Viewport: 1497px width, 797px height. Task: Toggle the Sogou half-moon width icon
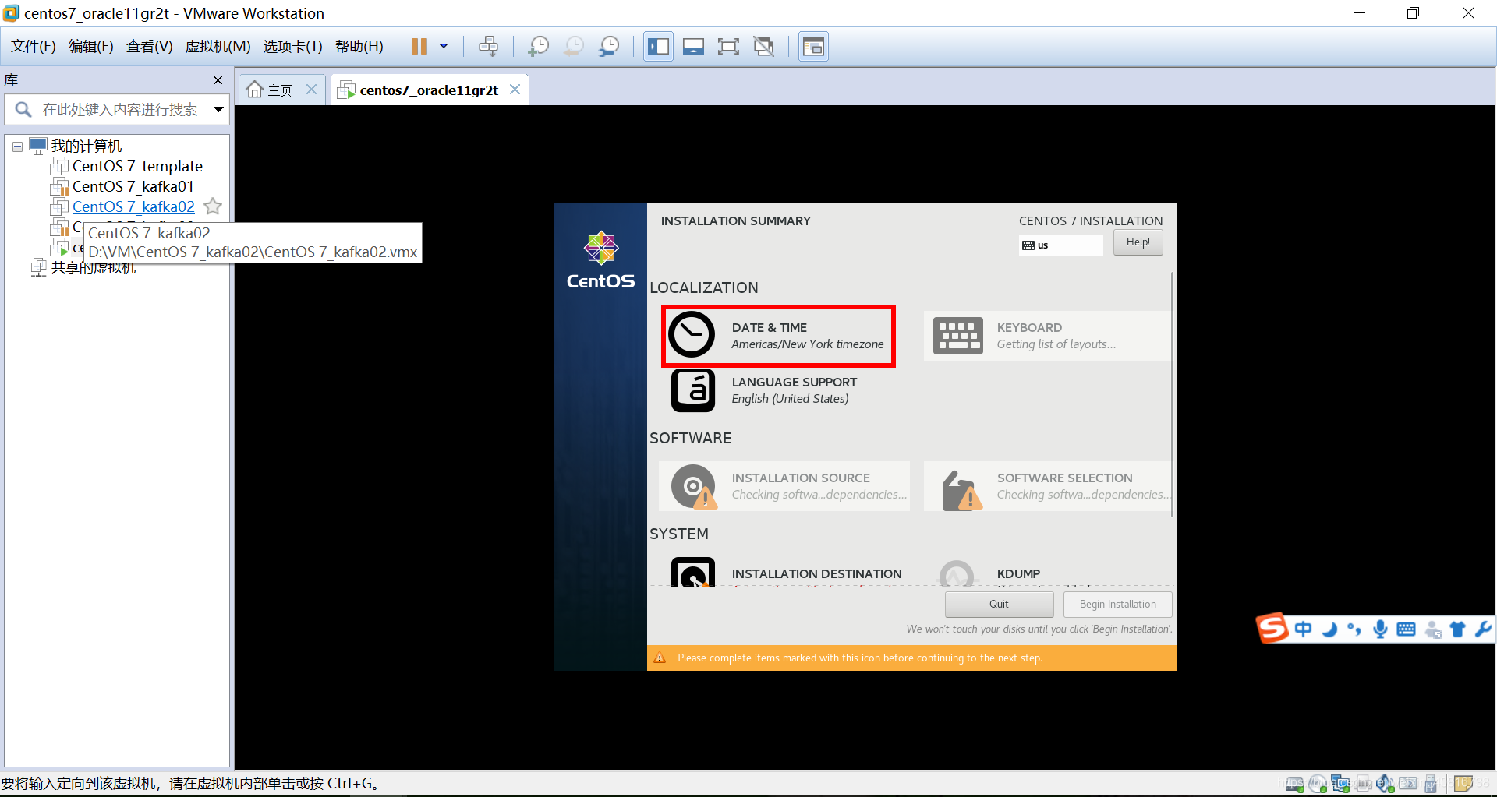click(1330, 629)
